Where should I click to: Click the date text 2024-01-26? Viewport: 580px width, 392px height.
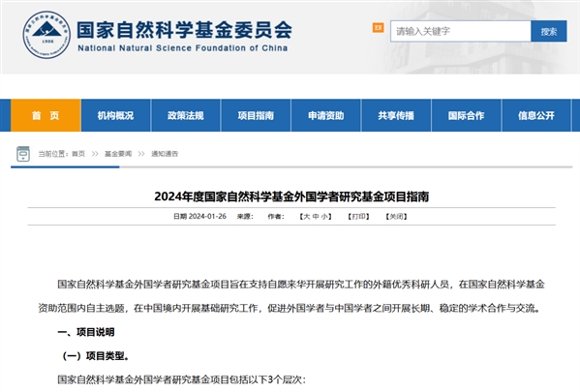click(207, 217)
